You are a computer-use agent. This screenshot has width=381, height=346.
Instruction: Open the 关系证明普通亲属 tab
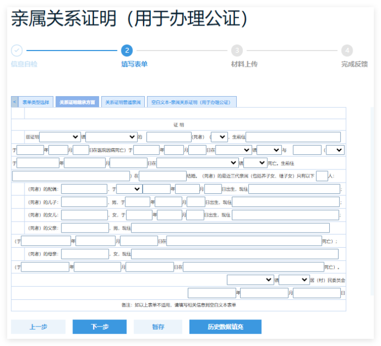tap(123, 102)
